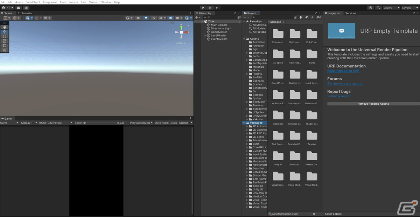
Task: Open the Layers dropdown
Action: (x=391, y=8)
